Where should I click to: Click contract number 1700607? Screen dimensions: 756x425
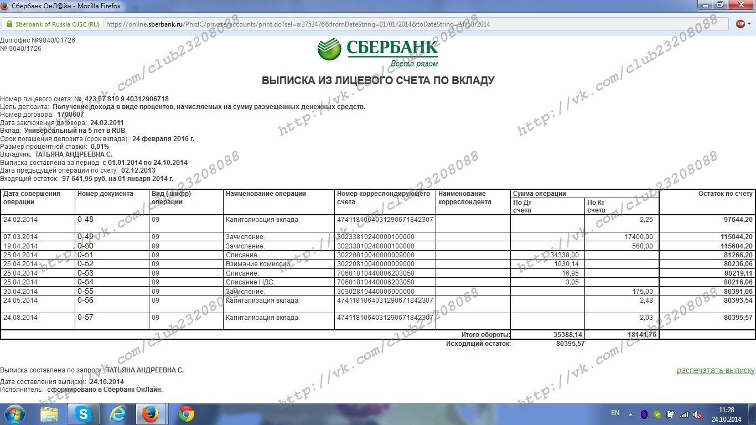click(x=71, y=115)
